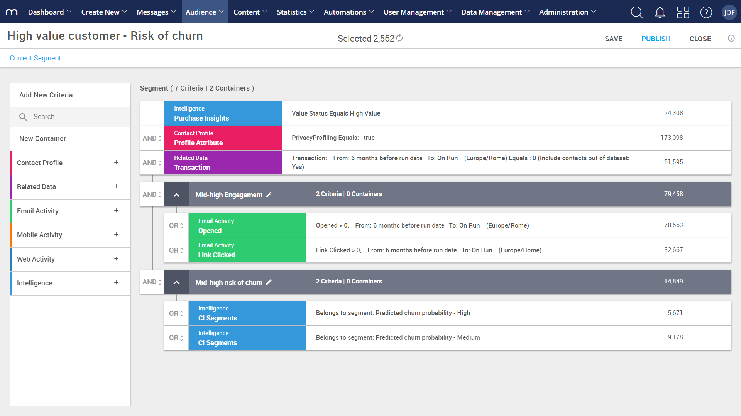The image size is (741, 416).
Task: Collapse the Mid-high Engagement container
Action: pos(176,195)
